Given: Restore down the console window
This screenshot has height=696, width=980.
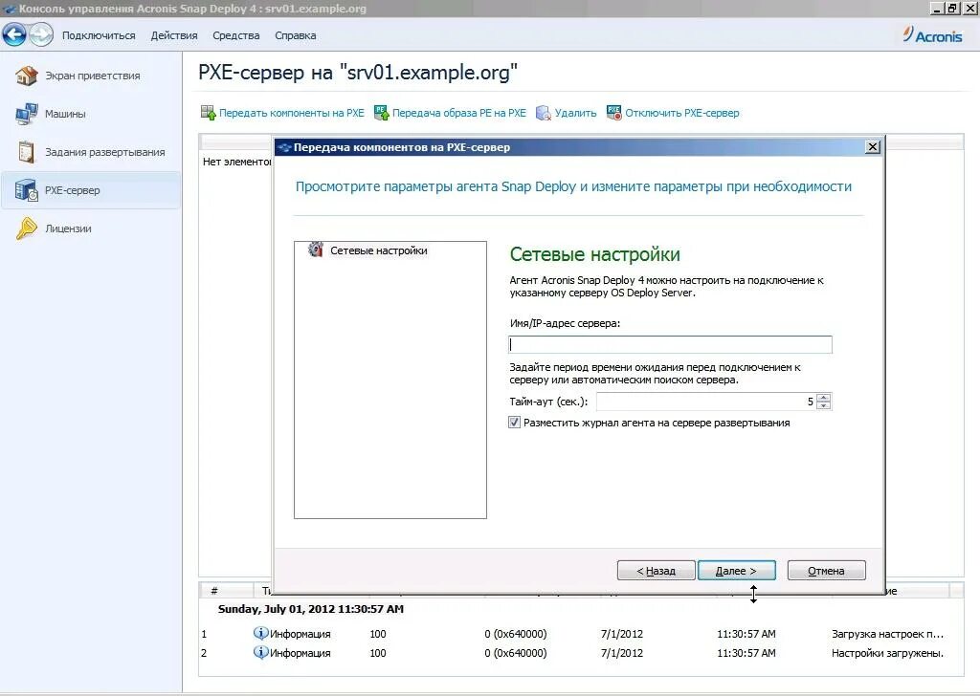Looking at the screenshot, I should 952,8.
